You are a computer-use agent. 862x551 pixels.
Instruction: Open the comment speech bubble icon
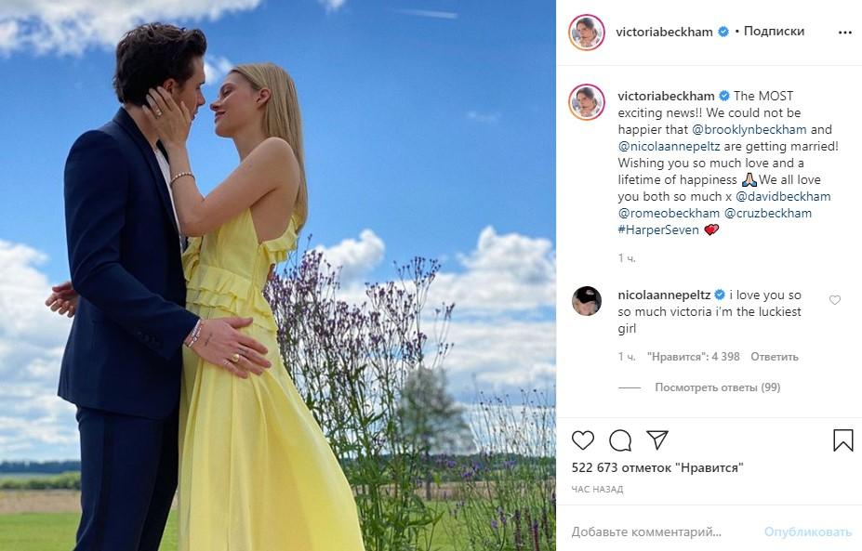(620, 440)
